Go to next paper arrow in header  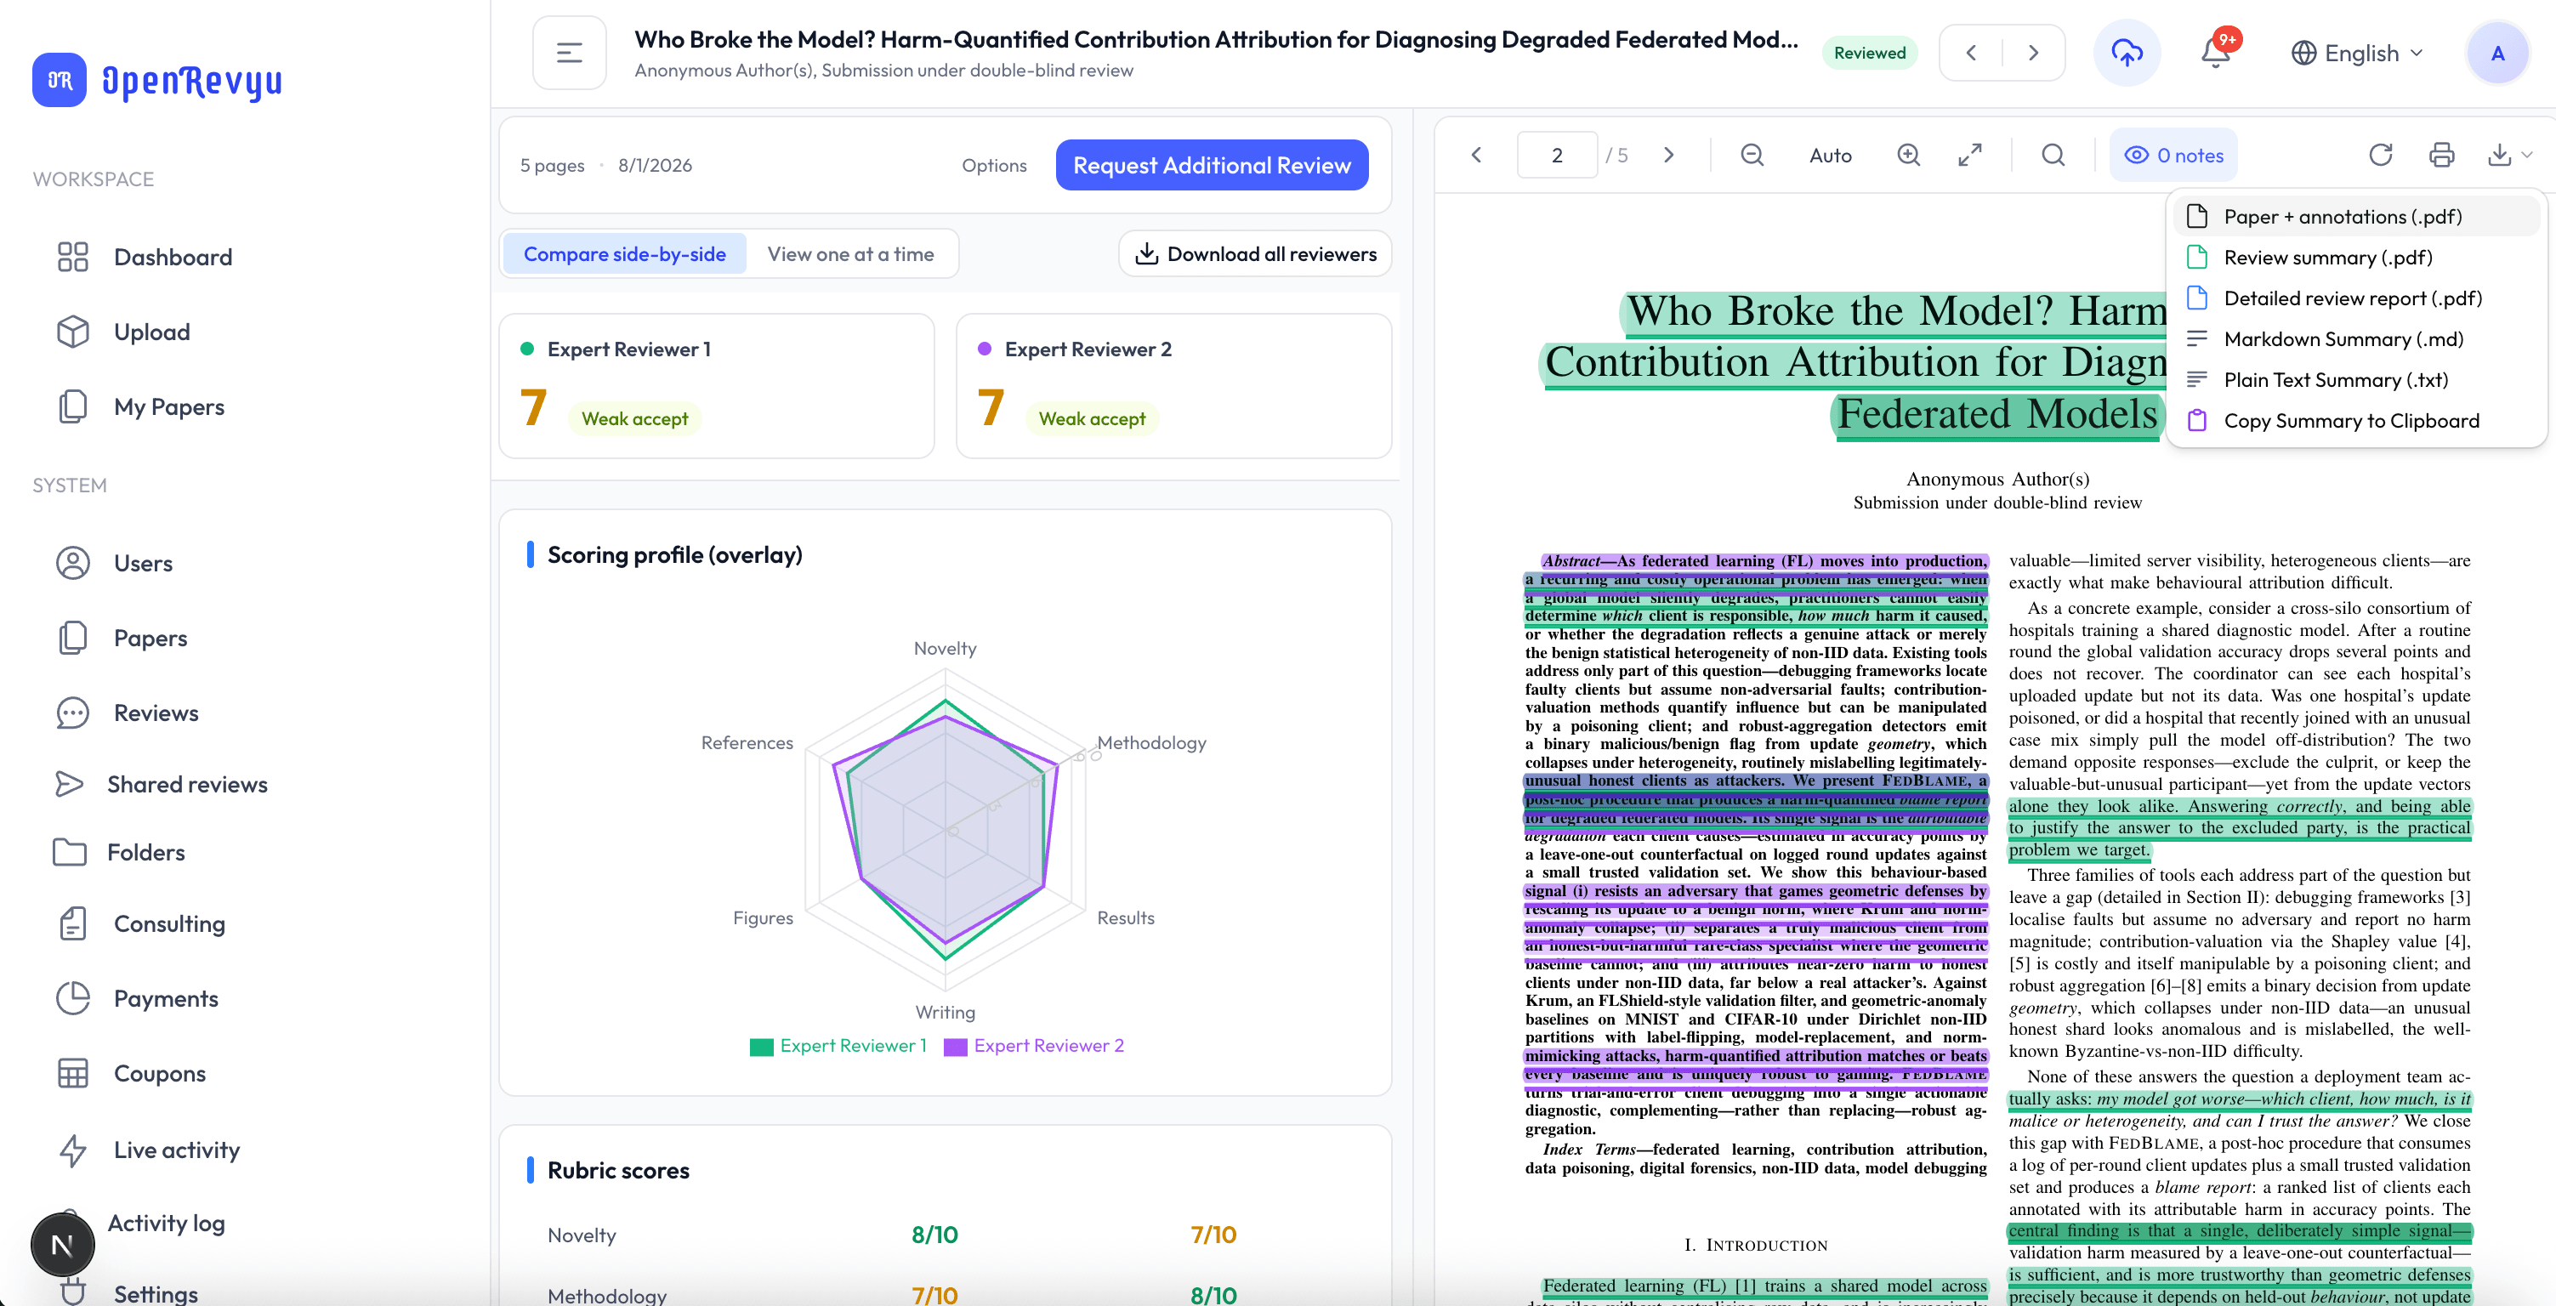coord(2033,53)
